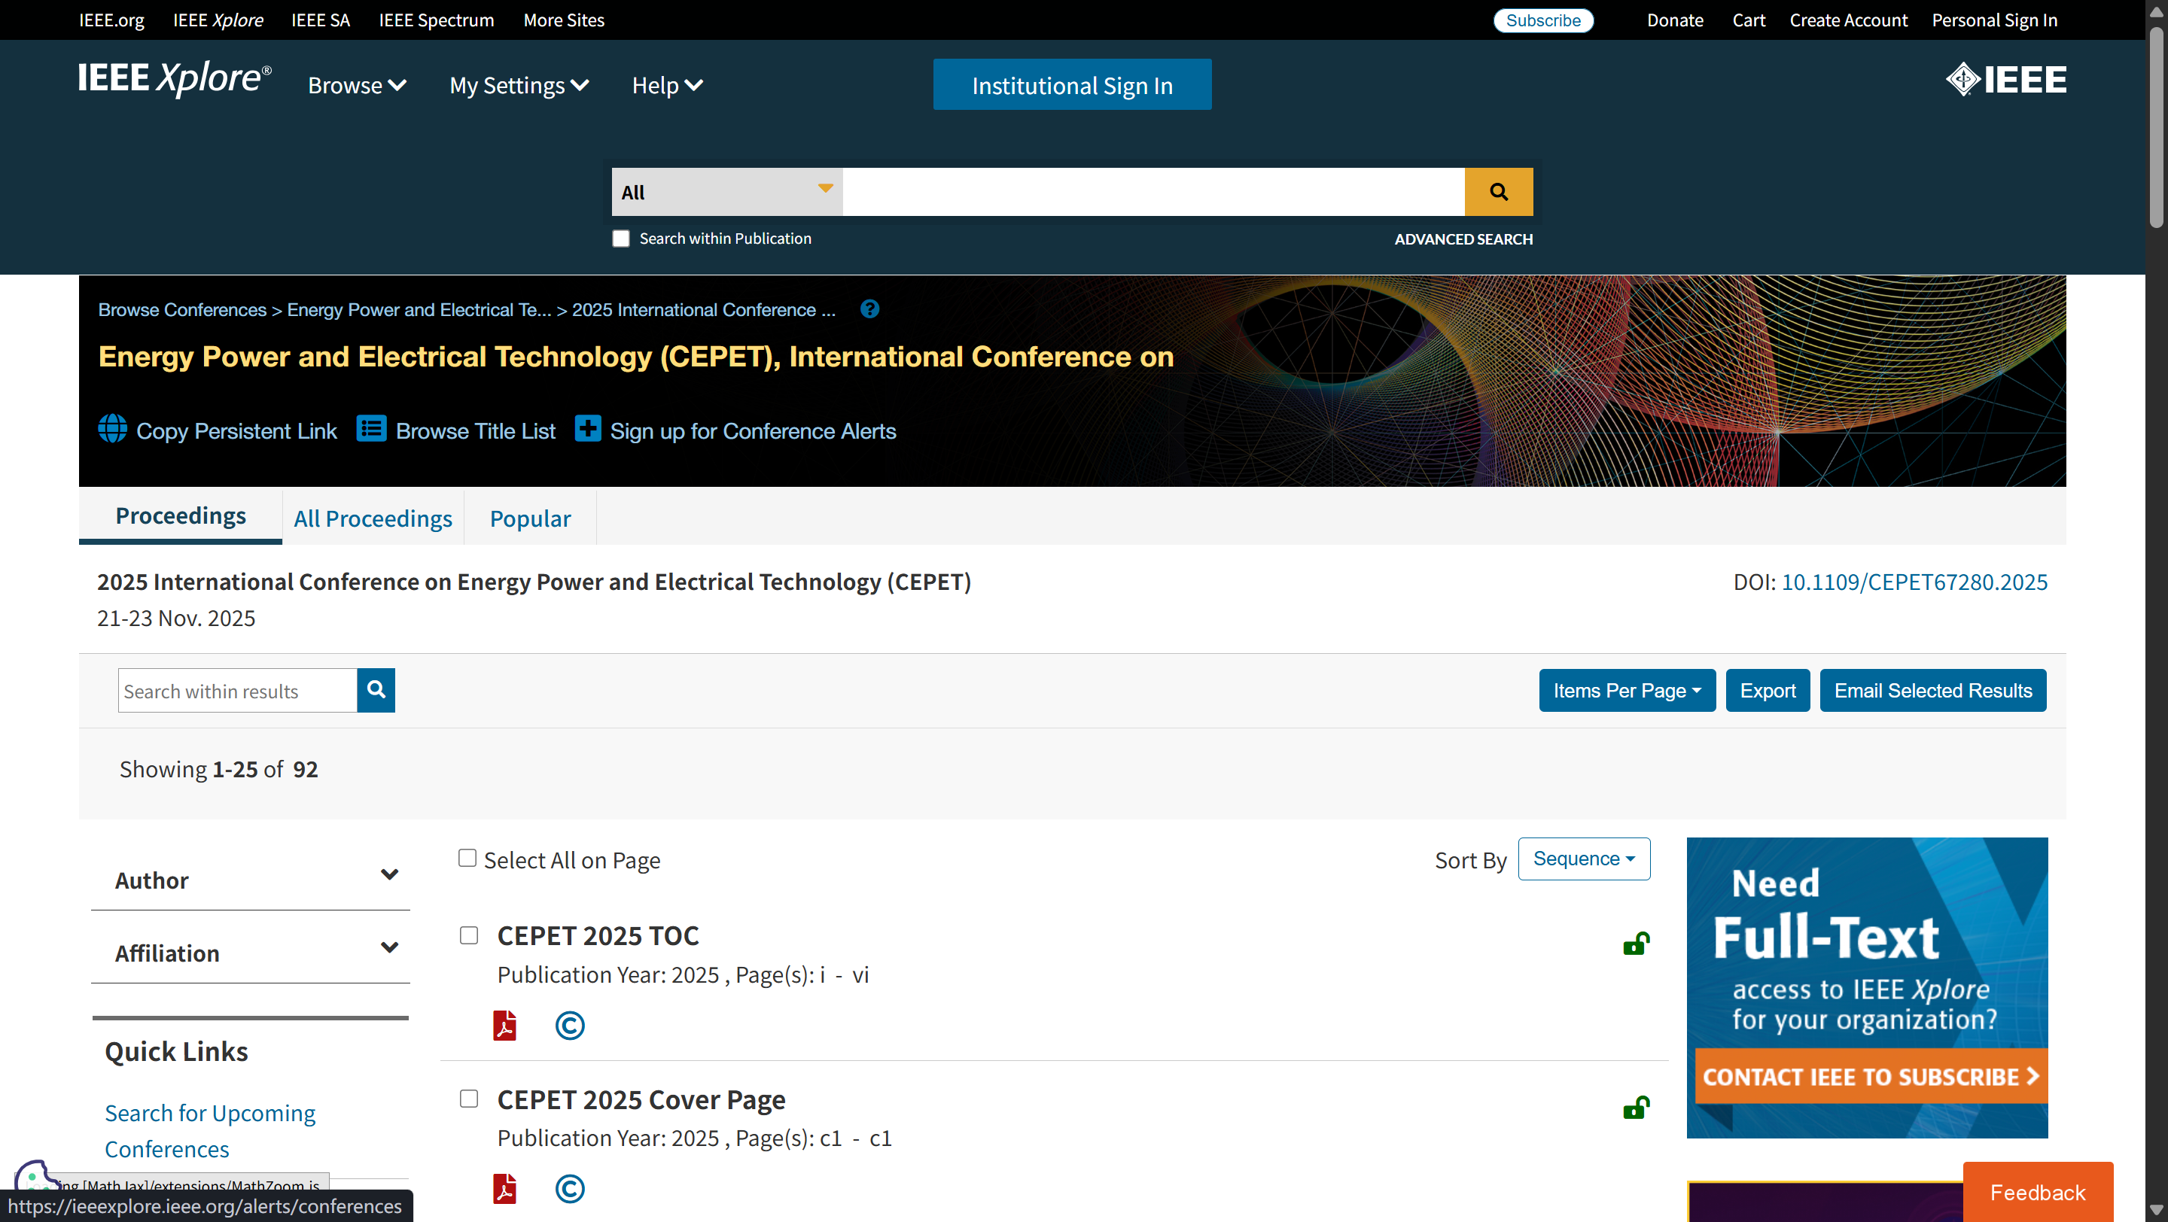Click the open access lock for CEPET 2025 TOC
Screen dimensions: 2168x1222
pyautogui.click(x=1636, y=944)
